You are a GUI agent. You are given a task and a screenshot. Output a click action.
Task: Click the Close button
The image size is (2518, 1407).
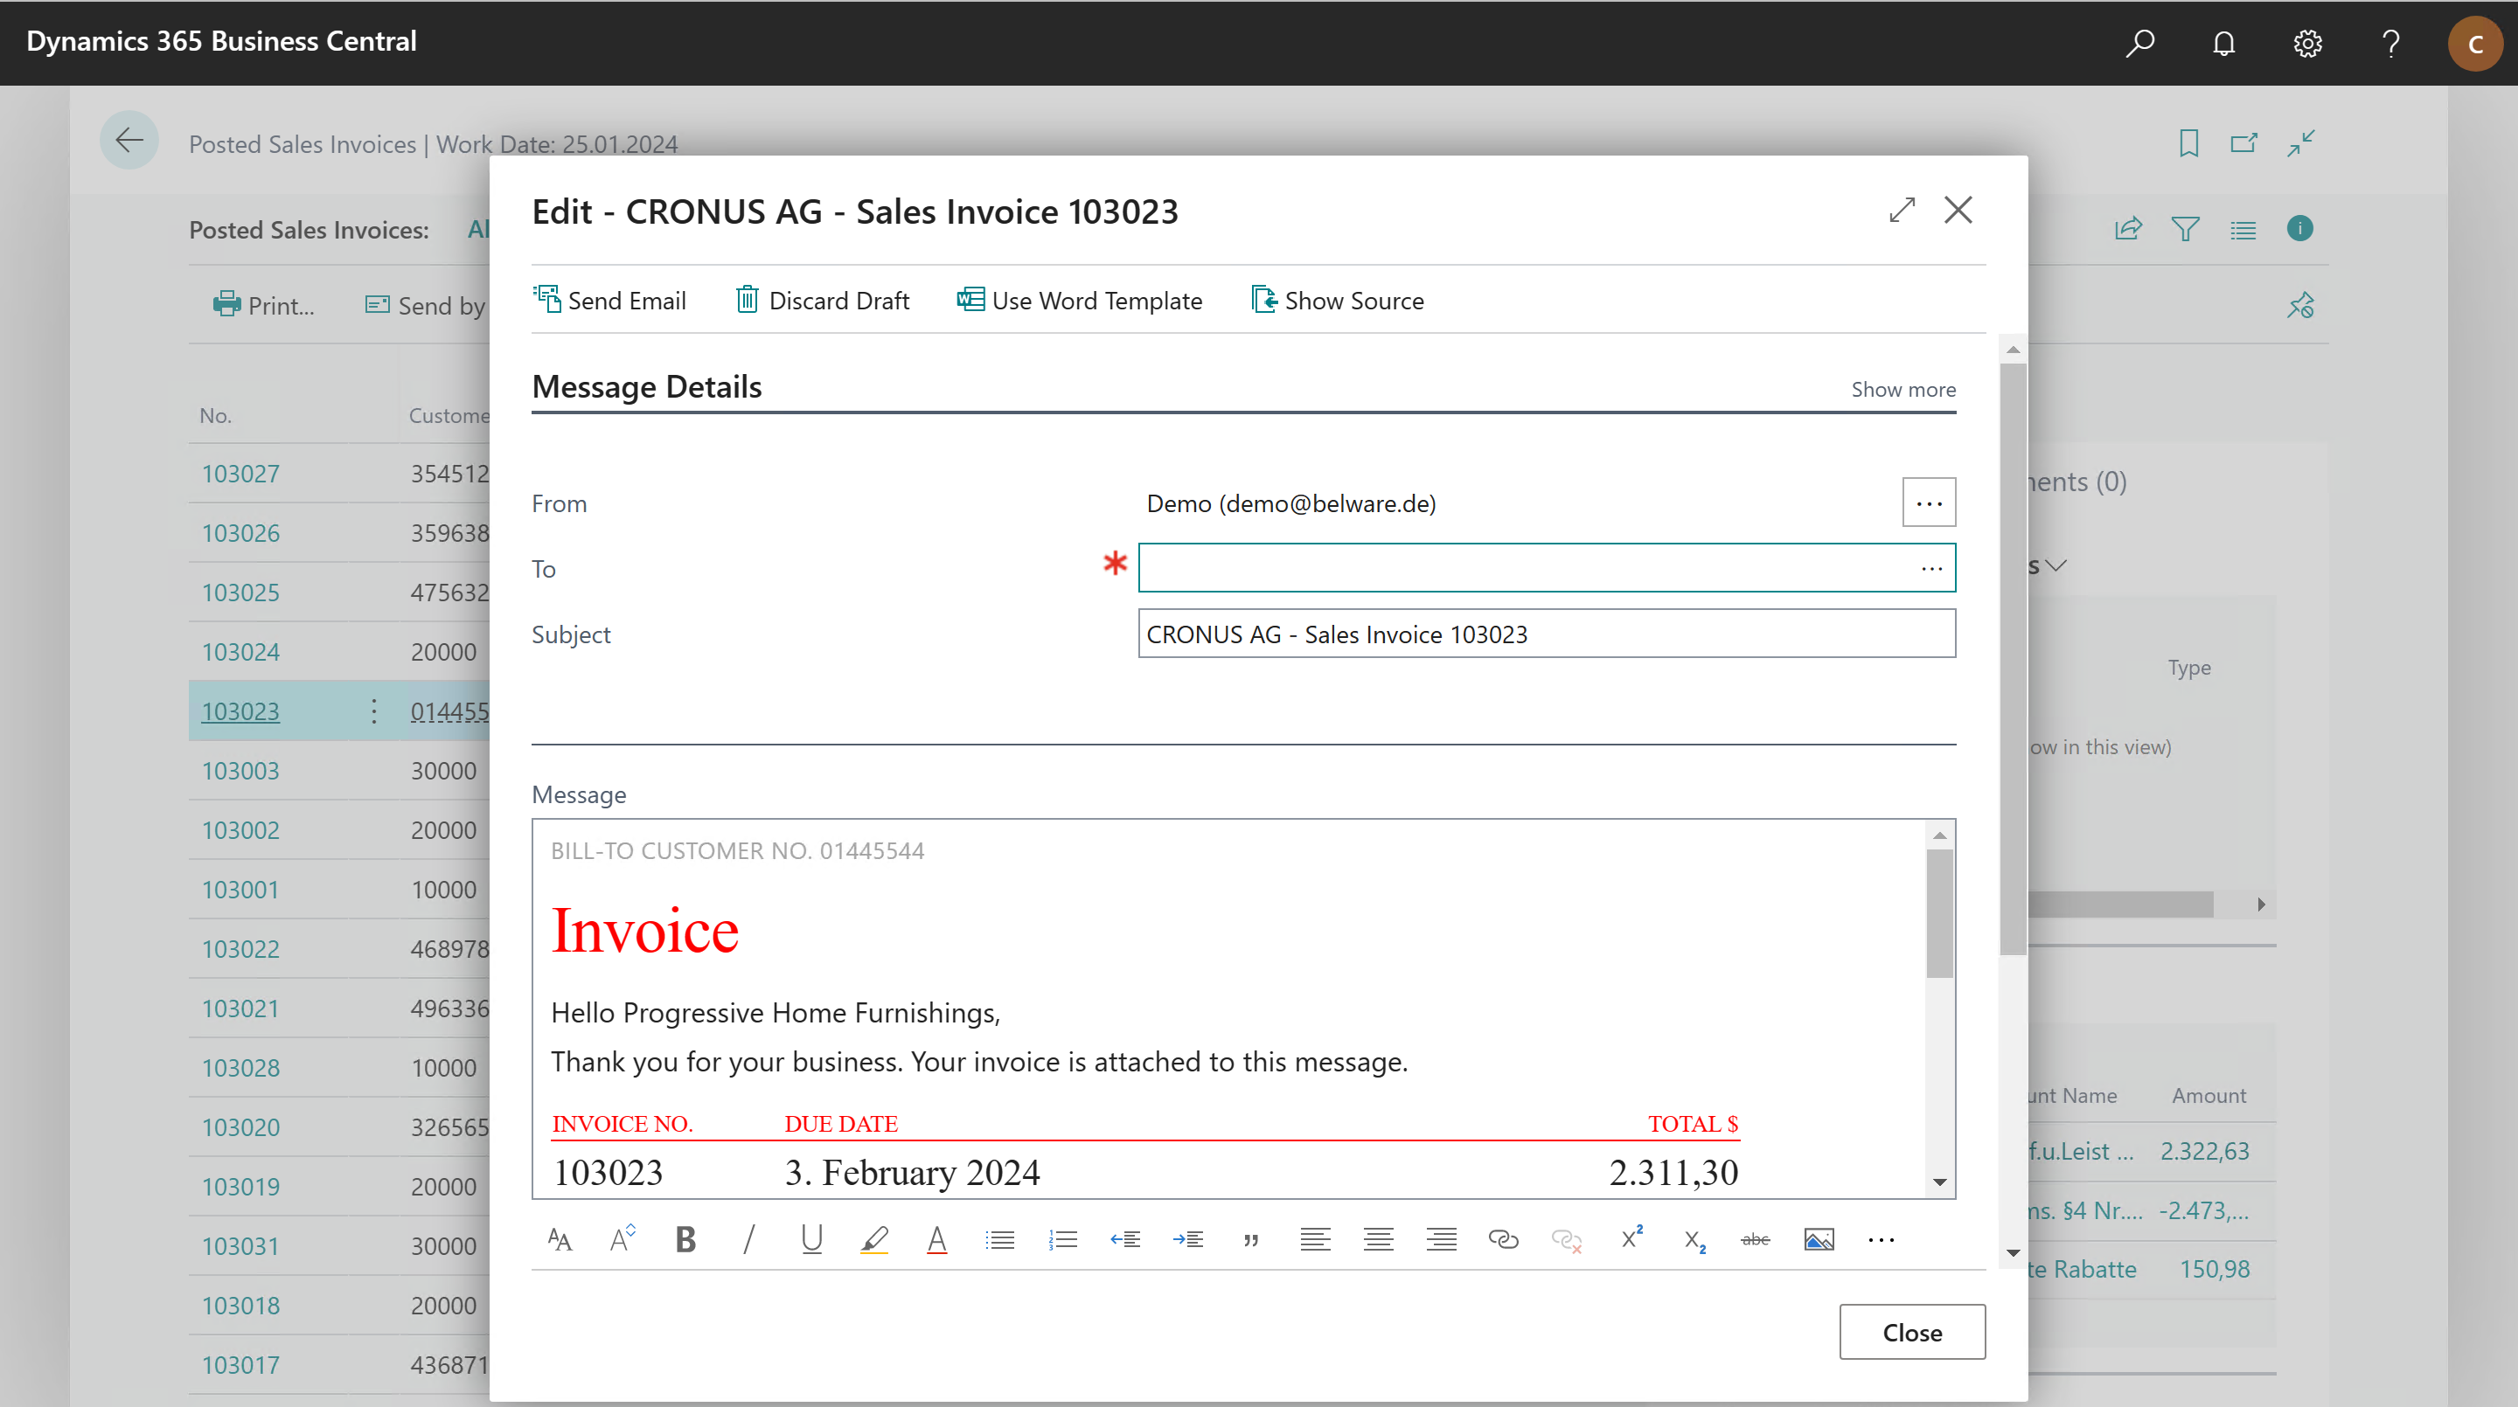pyautogui.click(x=1912, y=1332)
